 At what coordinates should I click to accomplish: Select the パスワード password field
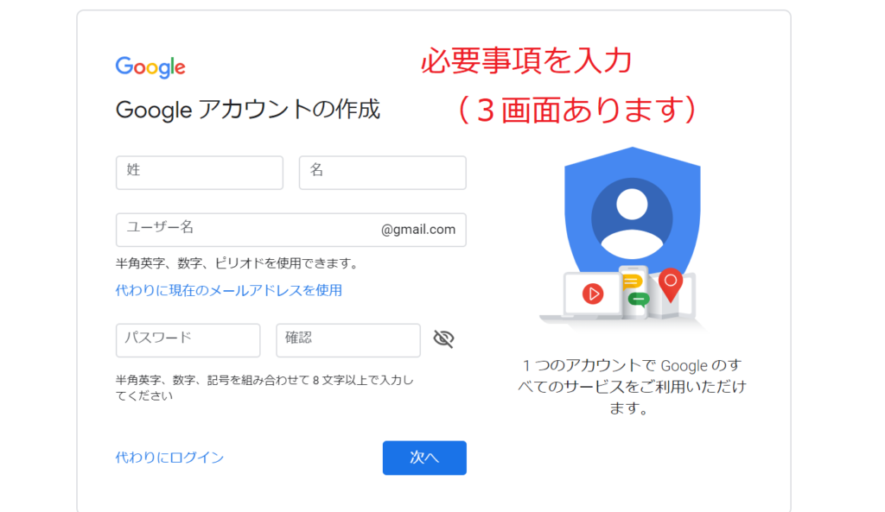(x=188, y=340)
